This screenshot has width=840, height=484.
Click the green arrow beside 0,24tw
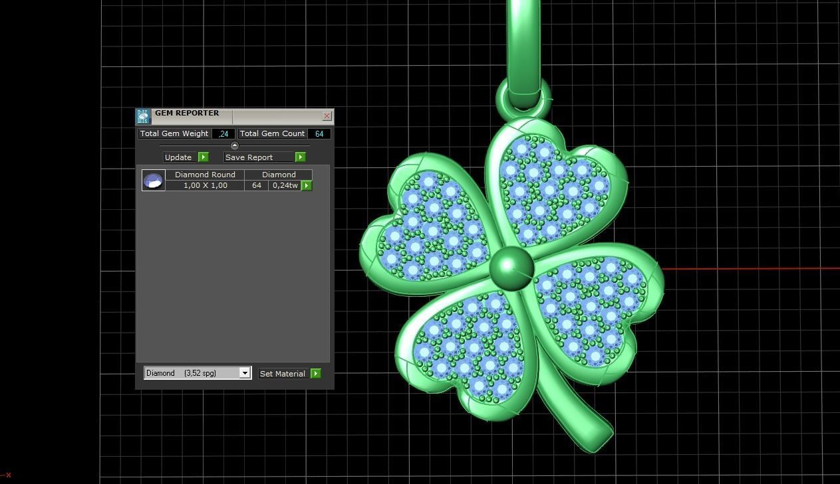[307, 185]
